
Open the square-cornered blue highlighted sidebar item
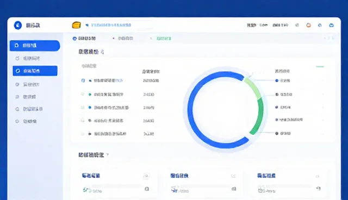[35, 71]
